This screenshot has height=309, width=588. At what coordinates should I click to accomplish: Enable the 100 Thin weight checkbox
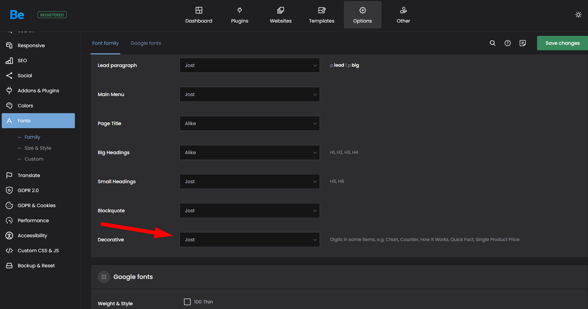pos(187,302)
